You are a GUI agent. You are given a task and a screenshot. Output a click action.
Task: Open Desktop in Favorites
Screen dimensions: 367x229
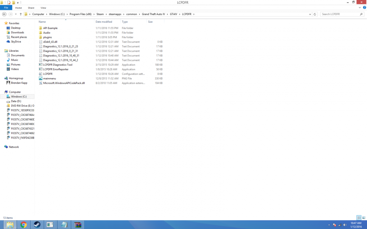tap(16, 28)
